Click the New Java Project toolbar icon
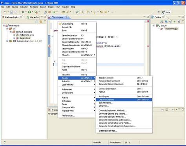The height and width of the screenshot is (146, 186). 45,12
